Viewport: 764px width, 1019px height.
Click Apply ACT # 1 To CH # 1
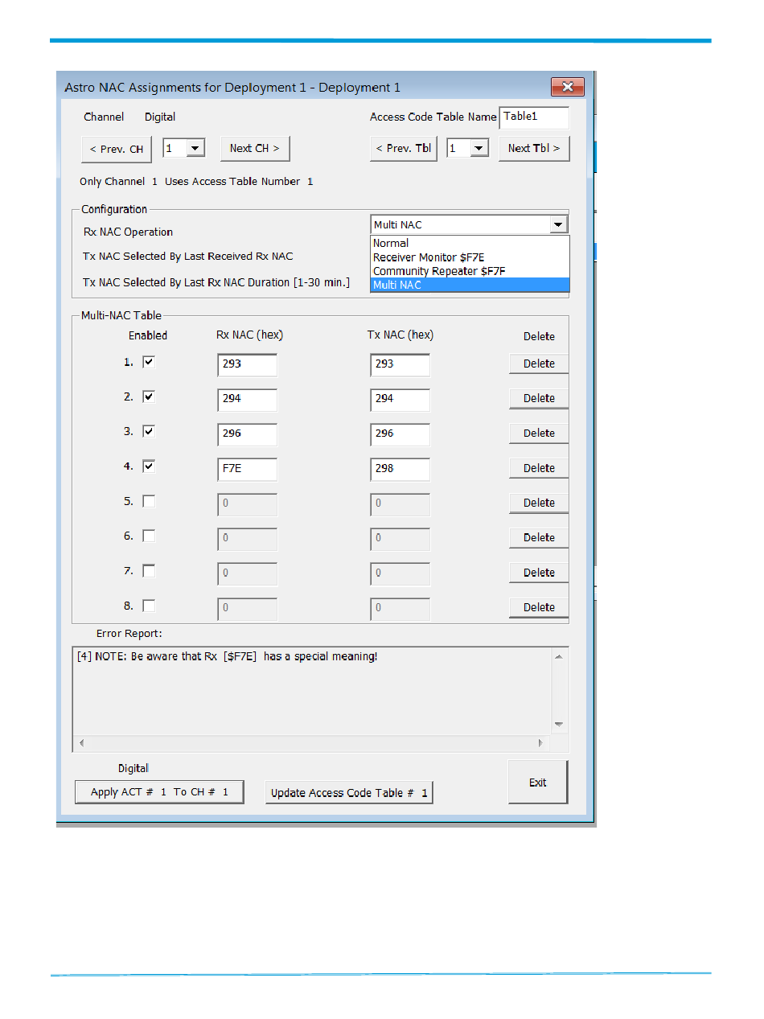[159, 792]
